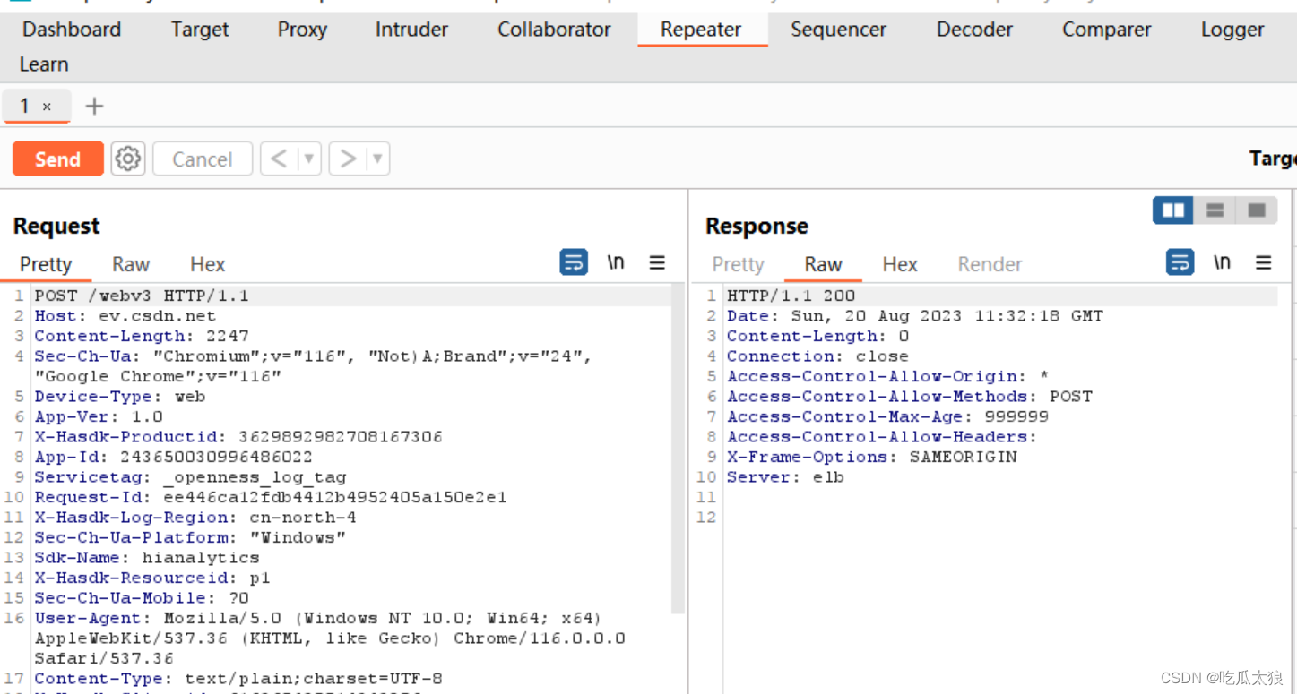Select side-by-side layout view
The height and width of the screenshot is (694, 1297).
coord(1173,210)
